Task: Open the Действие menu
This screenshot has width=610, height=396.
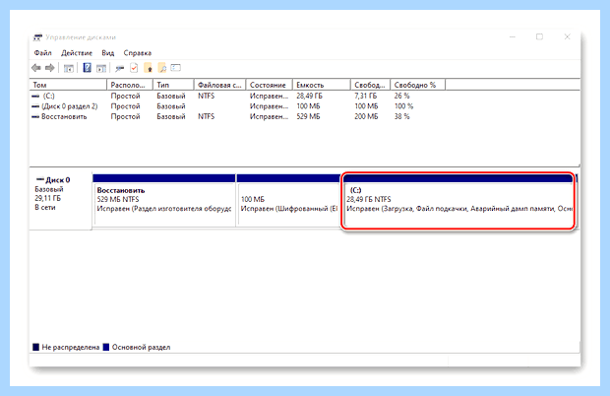Action: [77, 53]
